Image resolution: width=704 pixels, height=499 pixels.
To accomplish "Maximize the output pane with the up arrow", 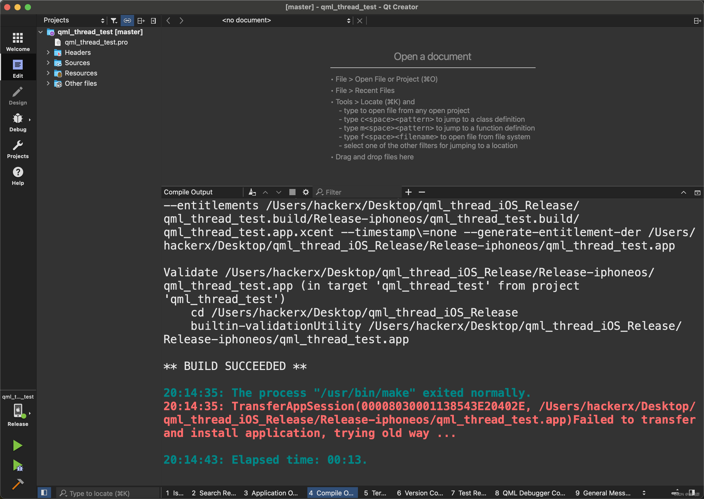I will tap(683, 192).
